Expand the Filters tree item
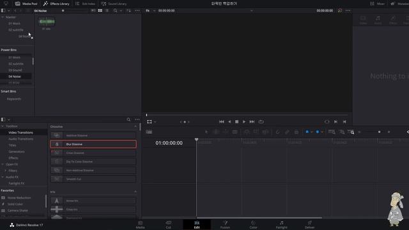The width and height of the screenshot is (409, 230). click(6, 171)
